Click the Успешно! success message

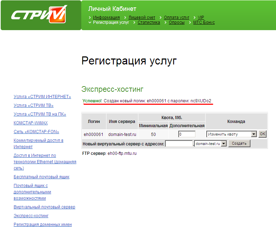[92, 101]
